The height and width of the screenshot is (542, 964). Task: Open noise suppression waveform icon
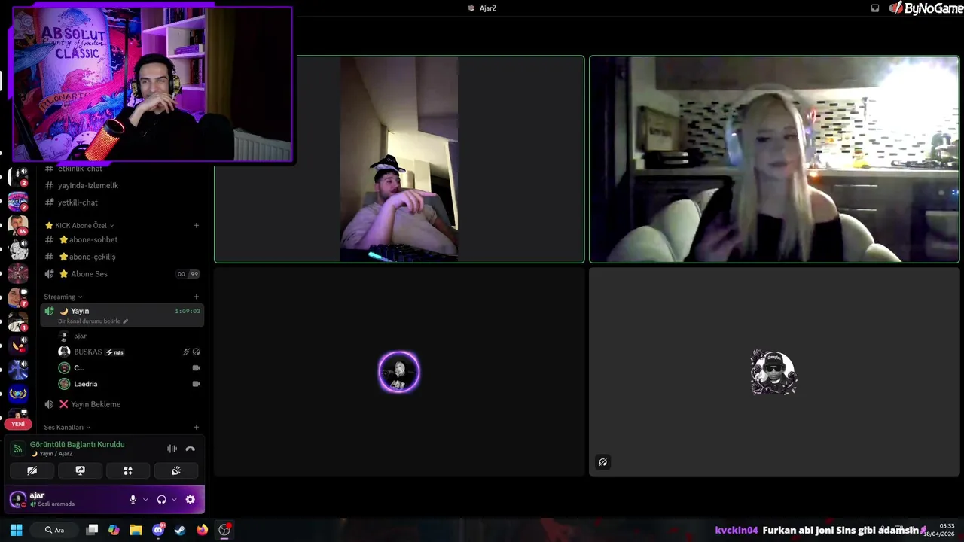coord(172,449)
